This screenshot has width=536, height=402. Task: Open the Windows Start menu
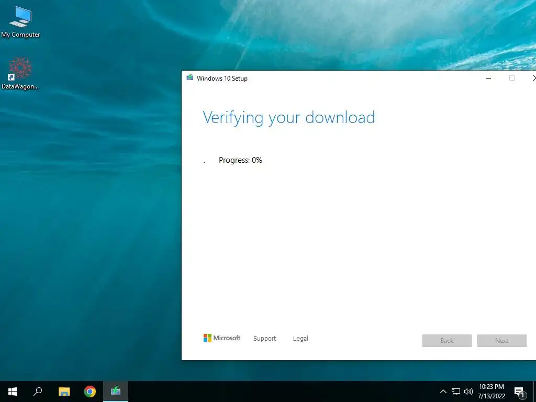13,392
